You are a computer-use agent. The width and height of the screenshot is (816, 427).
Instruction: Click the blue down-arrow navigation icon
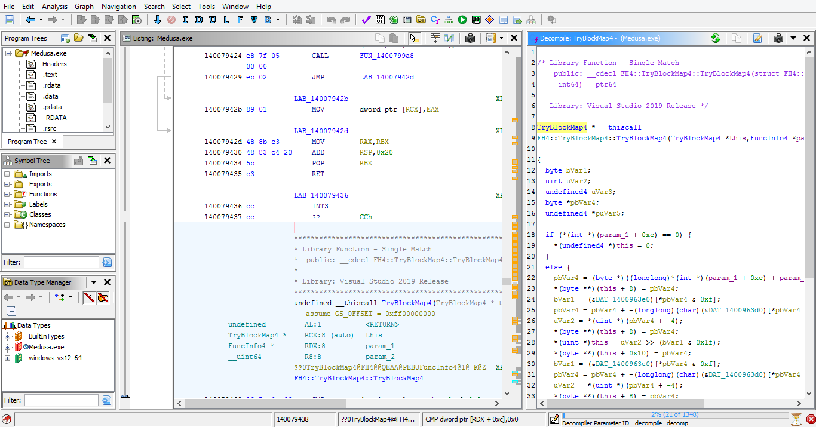point(157,20)
